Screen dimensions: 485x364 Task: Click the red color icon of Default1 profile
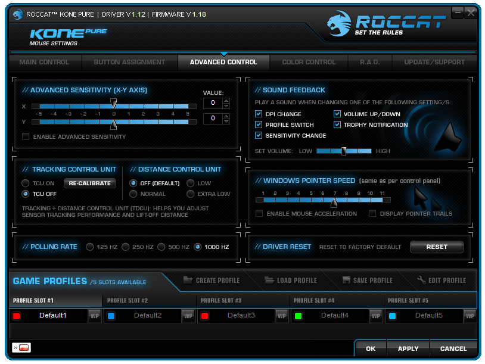(17, 316)
